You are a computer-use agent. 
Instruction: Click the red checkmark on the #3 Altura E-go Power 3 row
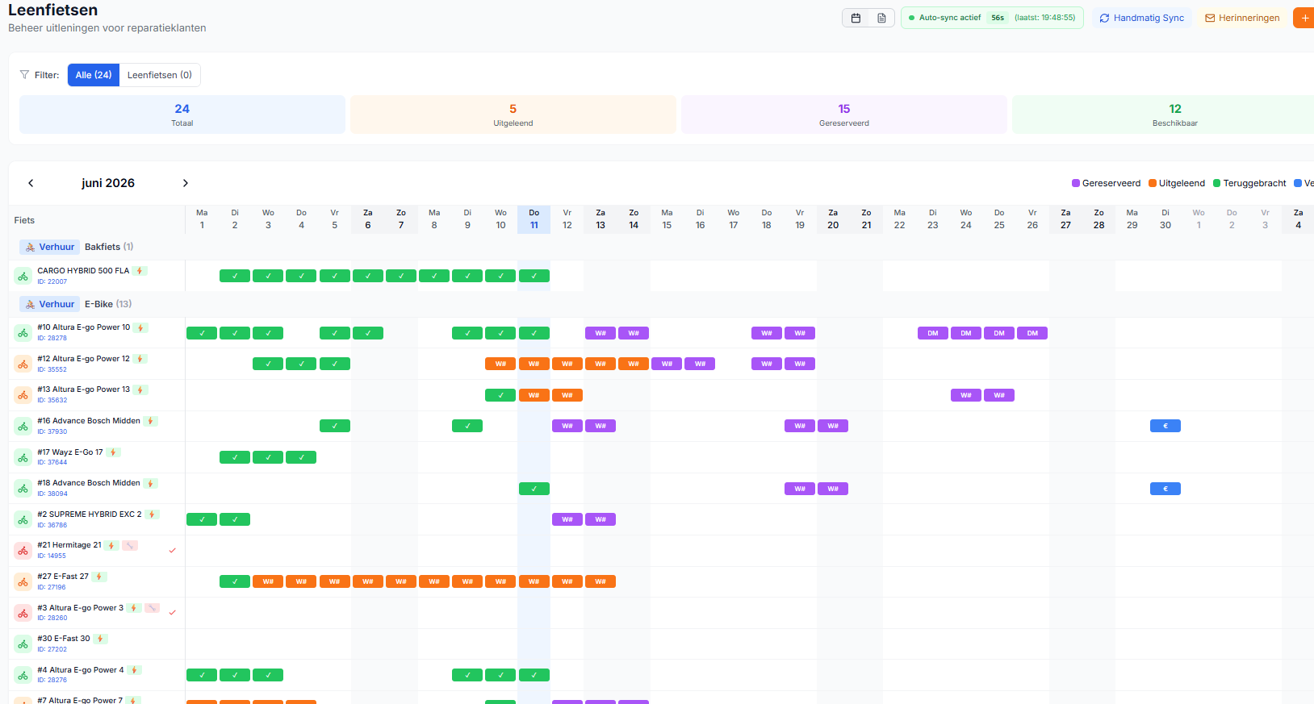tap(172, 613)
